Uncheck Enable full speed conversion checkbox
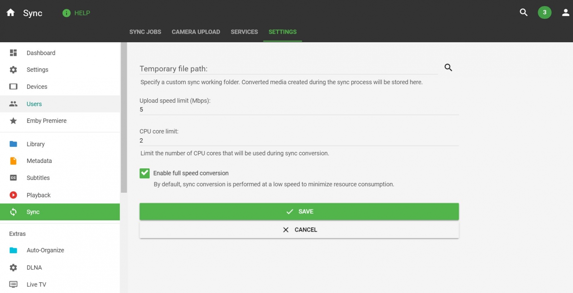The image size is (573, 293). coord(145,173)
